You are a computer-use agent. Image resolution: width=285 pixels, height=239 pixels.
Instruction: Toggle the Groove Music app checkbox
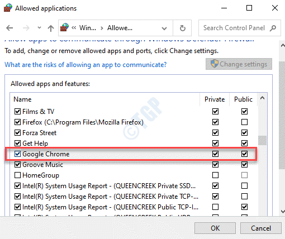coord(17,165)
